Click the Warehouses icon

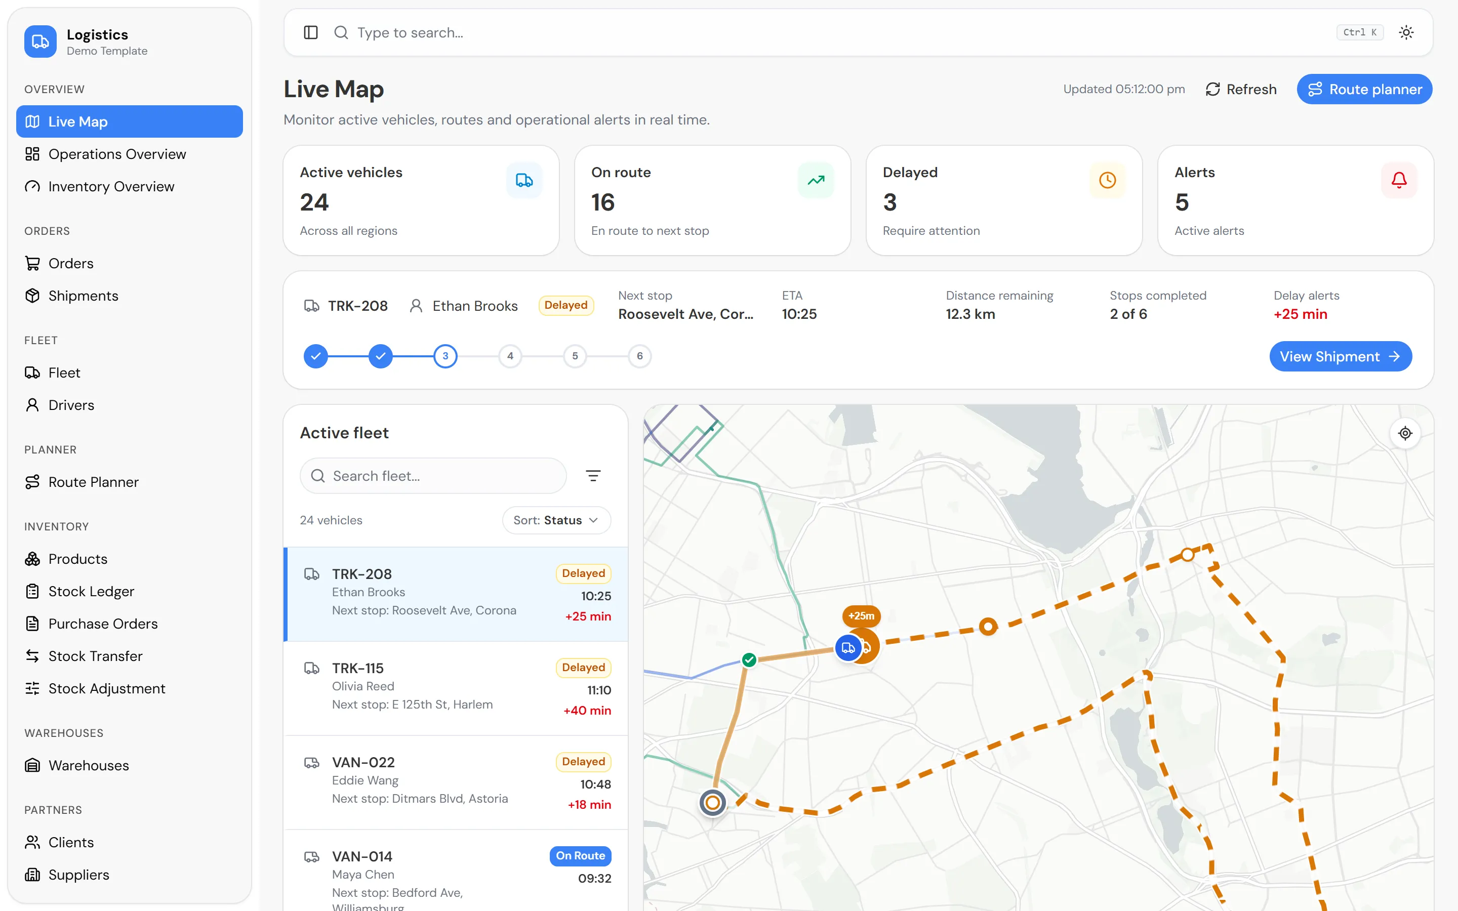pyautogui.click(x=32, y=765)
